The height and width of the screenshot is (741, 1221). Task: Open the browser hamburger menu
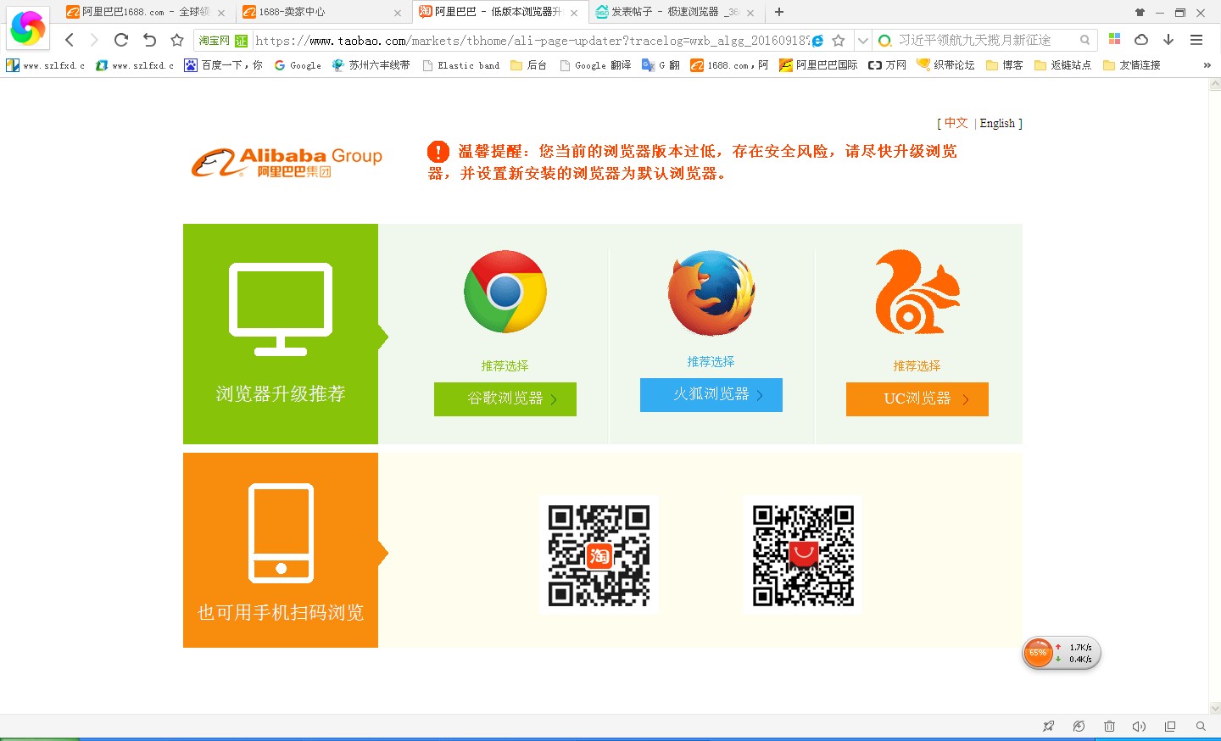1196,40
